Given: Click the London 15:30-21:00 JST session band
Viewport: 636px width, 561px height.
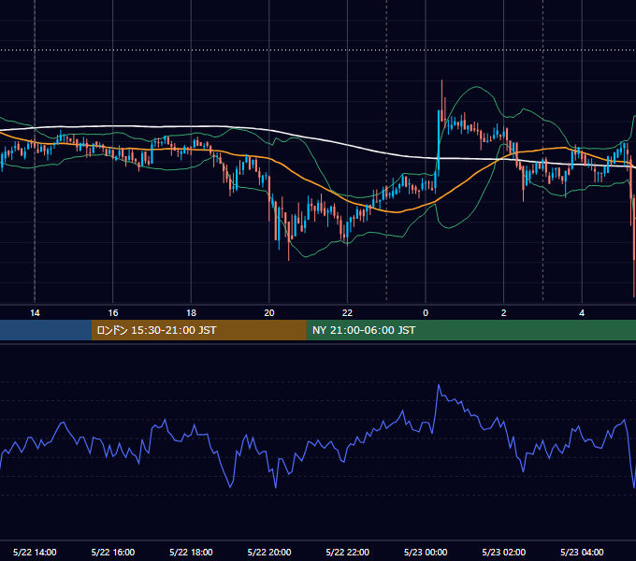Looking at the screenshot, I should pos(198,330).
